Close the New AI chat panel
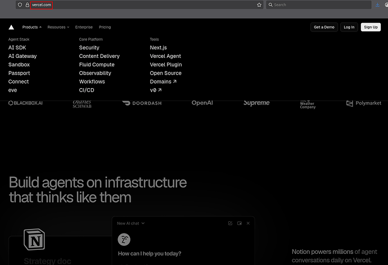 pyautogui.click(x=248, y=223)
